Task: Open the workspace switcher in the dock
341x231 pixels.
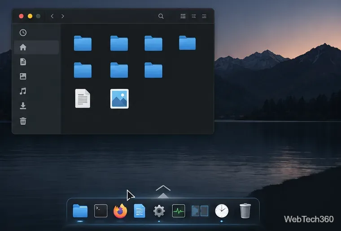Action: tap(200, 211)
